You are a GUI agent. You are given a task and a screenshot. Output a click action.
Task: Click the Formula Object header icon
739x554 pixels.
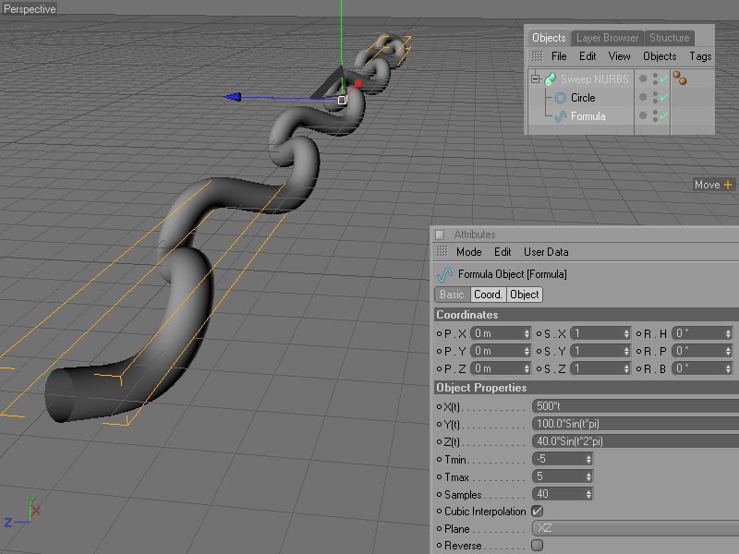tap(445, 274)
